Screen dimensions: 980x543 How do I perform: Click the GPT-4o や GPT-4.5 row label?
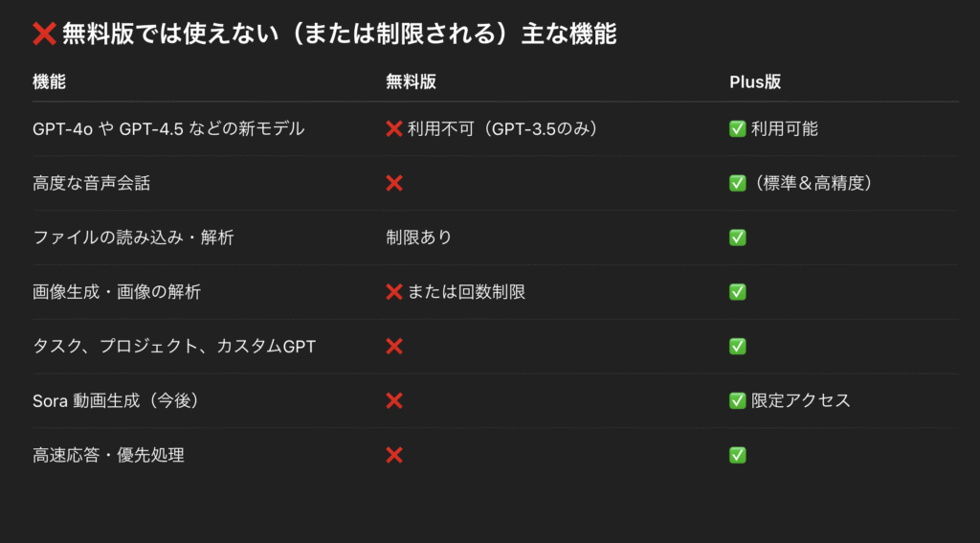tap(168, 129)
